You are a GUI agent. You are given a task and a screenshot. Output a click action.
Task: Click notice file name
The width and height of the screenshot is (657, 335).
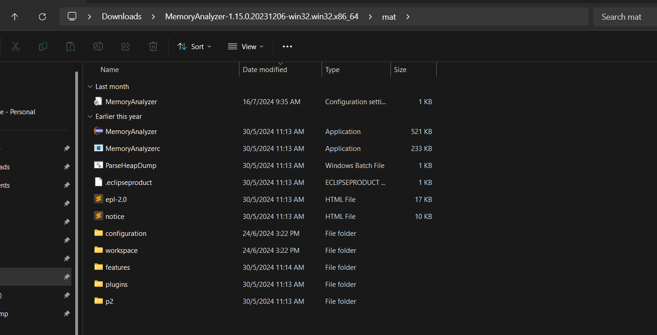(x=115, y=217)
